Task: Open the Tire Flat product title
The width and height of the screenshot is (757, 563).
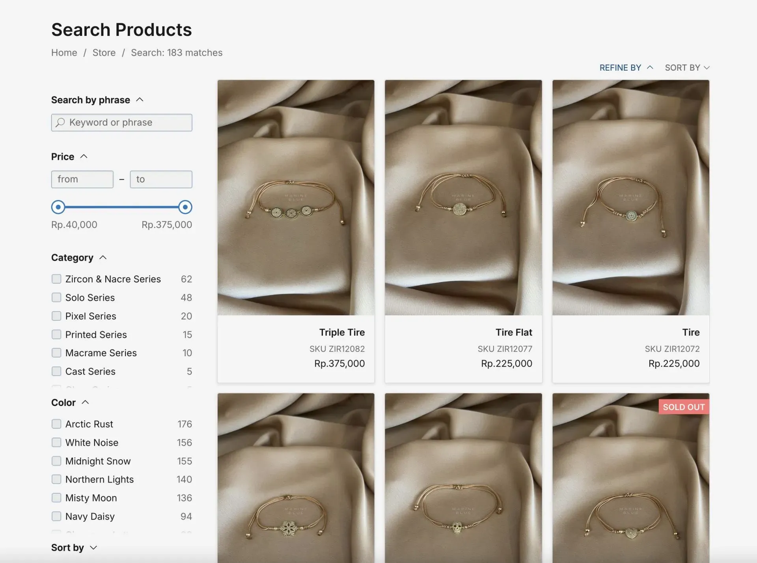Action: click(514, 333)
